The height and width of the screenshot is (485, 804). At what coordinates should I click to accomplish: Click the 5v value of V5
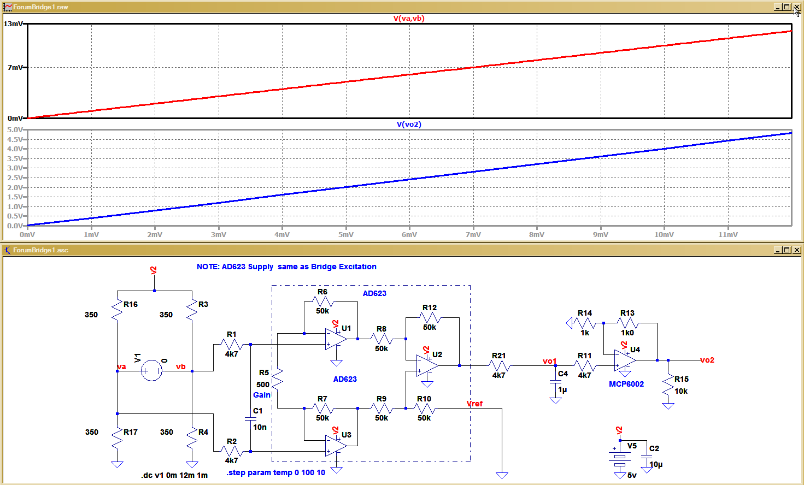[x=632, y=475]
